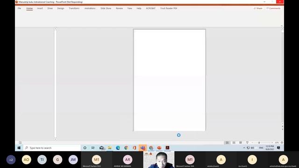Image resolution: width=299 pixels, height=168 pixels.
Task: Collapse the ribbon with the chevron
Action: point(282,26)
